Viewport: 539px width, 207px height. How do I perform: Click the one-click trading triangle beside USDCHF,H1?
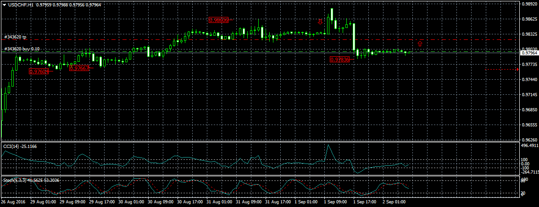[x=4, y=5]
